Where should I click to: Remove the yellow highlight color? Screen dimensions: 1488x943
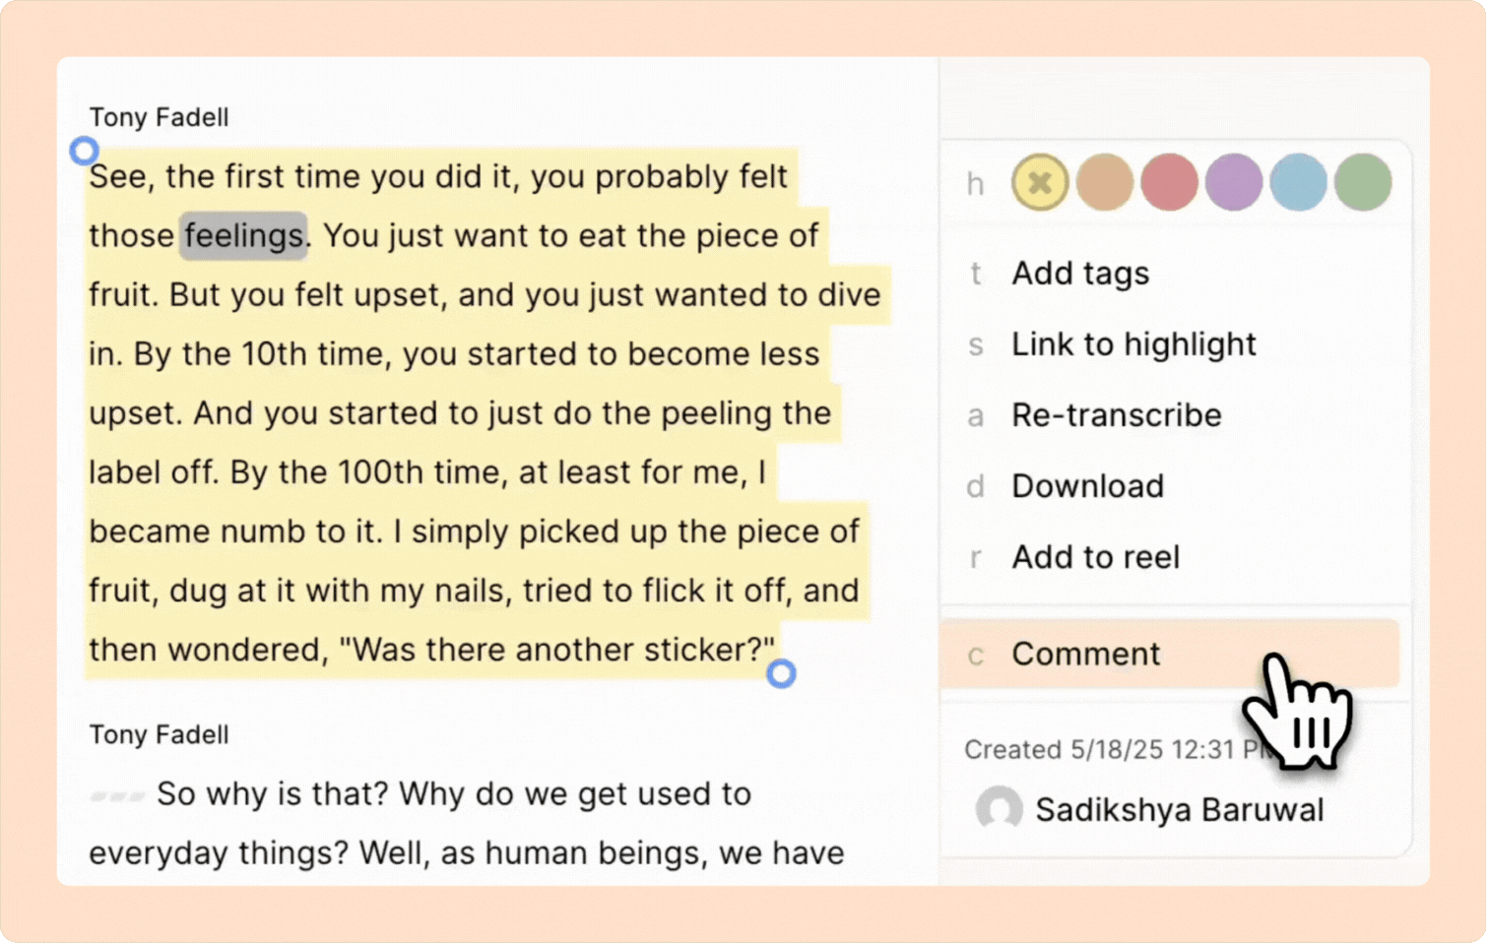1040,182
